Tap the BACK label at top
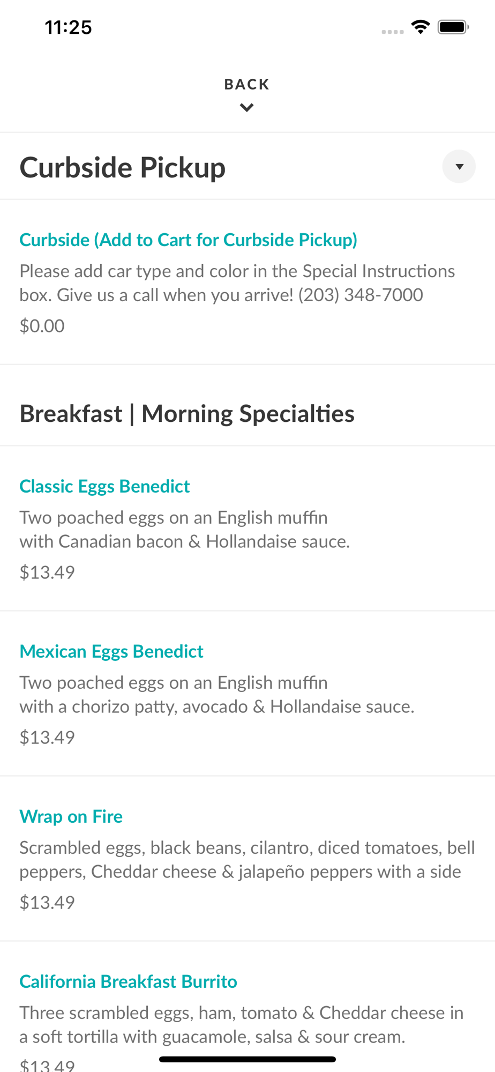Image resolution: width=495 pixels, height=1072 pixels. pos(247,84)
